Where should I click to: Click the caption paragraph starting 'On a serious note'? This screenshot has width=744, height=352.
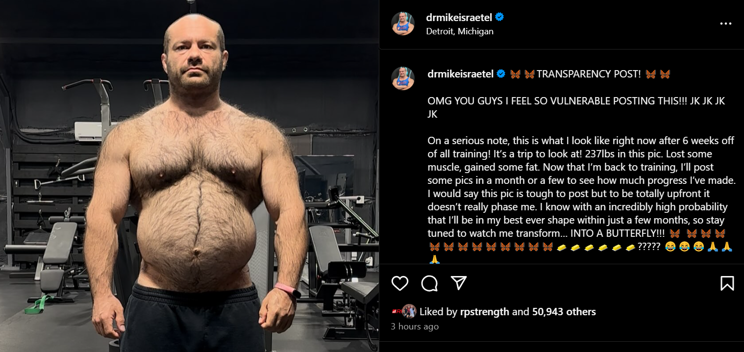pyautogui.click(x=582, y=187)
